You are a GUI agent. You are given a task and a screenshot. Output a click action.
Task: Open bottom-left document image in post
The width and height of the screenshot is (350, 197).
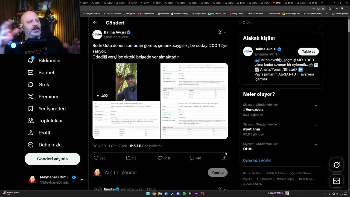126,120
